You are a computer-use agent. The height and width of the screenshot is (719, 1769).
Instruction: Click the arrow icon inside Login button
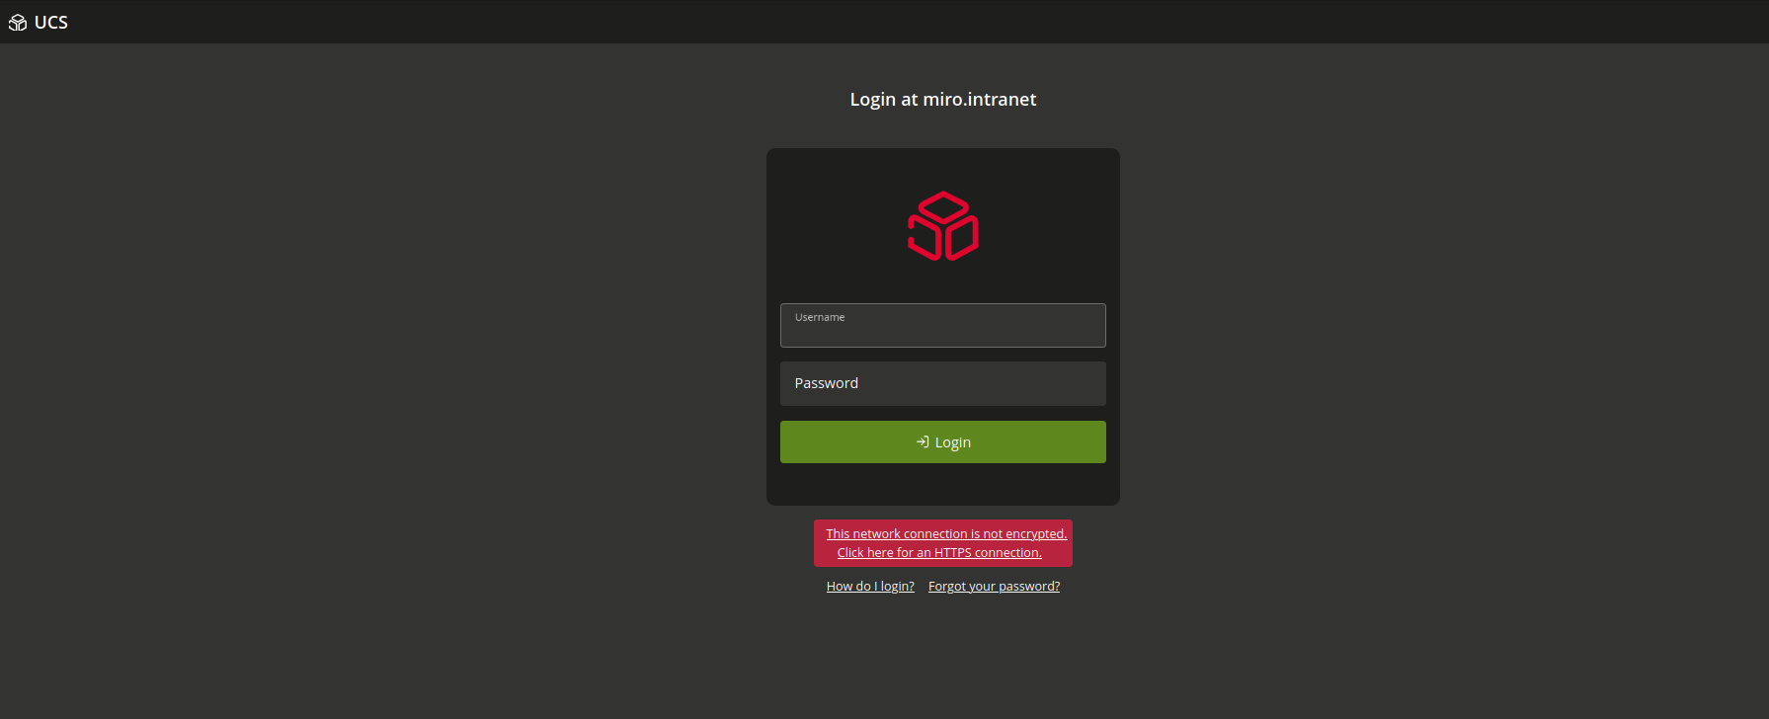pos(923,441)
